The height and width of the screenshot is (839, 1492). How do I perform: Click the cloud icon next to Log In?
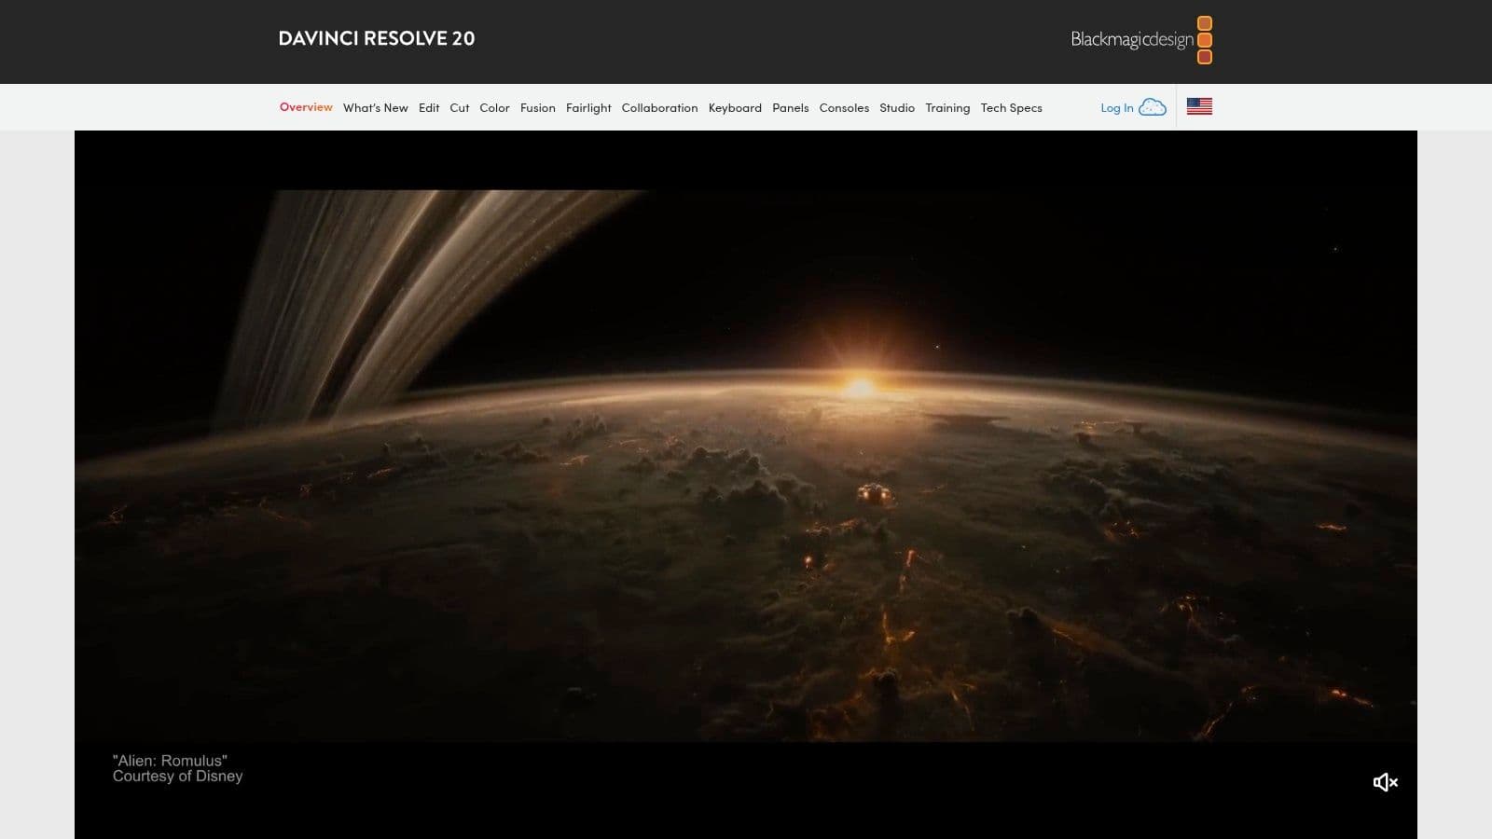click(x=1152, y=107)
